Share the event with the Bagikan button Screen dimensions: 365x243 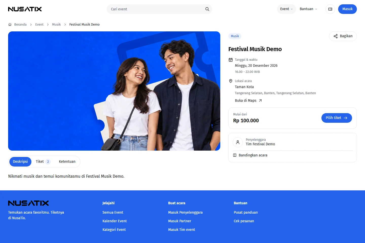(x=343, y=36)
